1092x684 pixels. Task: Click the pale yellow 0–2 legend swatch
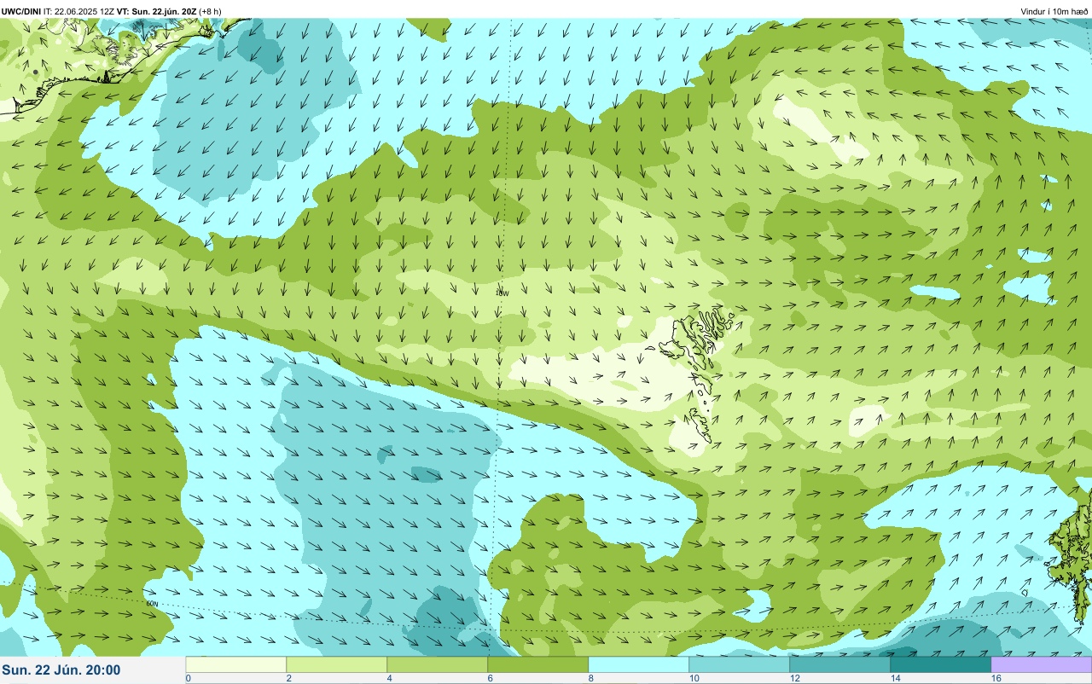(236, 664)
